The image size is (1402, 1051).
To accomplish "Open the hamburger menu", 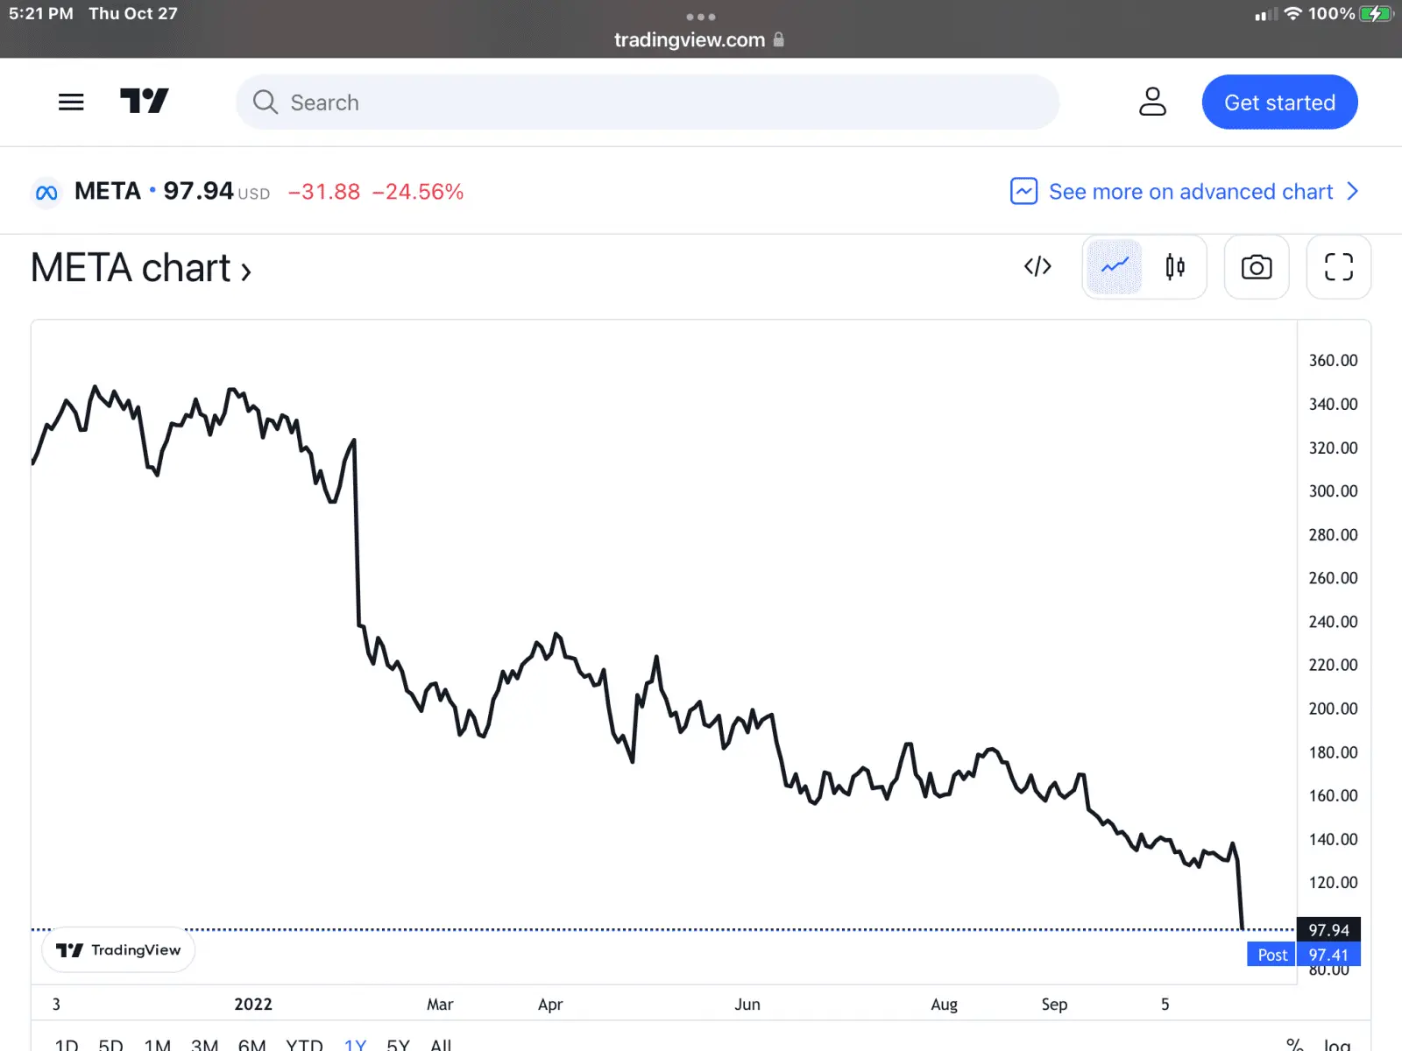I will point(71,102).
